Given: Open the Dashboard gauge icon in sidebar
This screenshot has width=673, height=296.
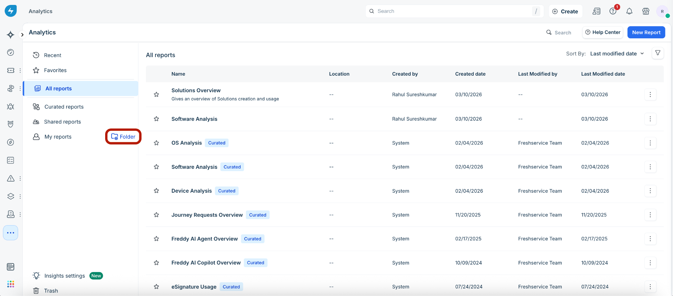Looking at the screenshot, I should coord(11,52).
